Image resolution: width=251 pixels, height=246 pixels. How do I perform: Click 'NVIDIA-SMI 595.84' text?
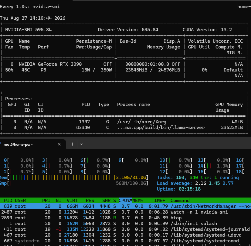pyautogui.click(x=28, y=30)
